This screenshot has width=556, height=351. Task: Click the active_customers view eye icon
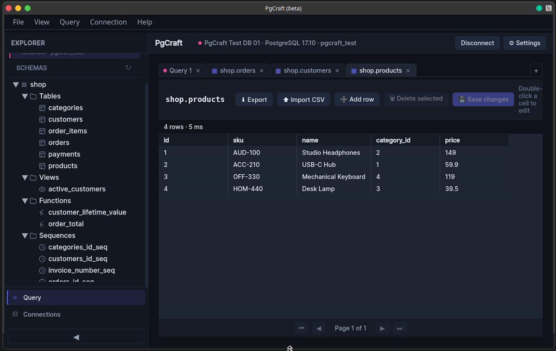click(42, 189)
